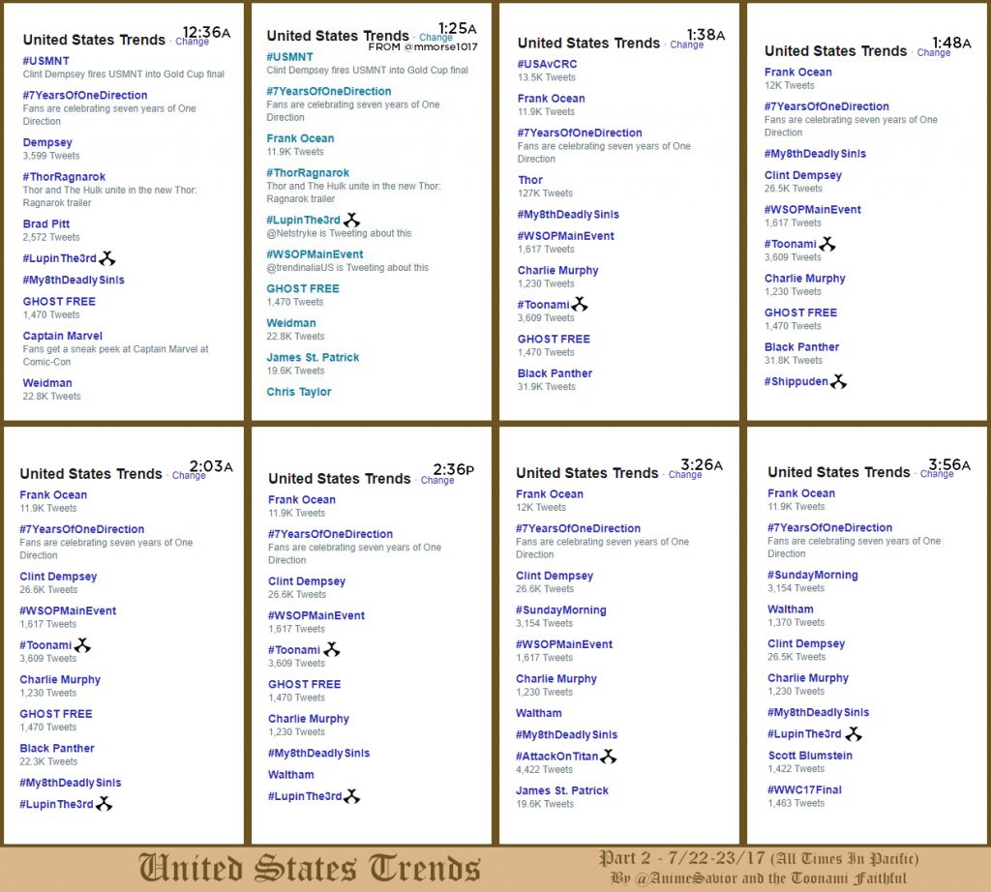The width and height of the screenshot is (991, 892).
Task: Open Black Panther in the 2:03A panel
Action: pos(57,749)
